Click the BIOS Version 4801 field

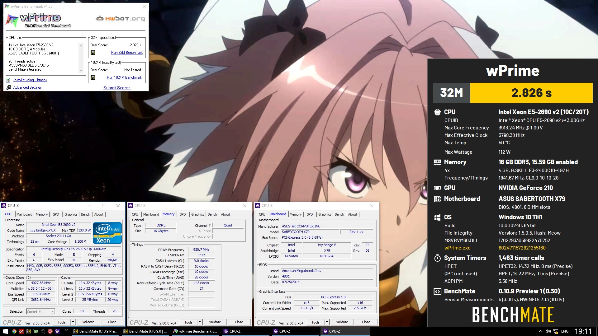pyautogui.click(x=327, y=276)
